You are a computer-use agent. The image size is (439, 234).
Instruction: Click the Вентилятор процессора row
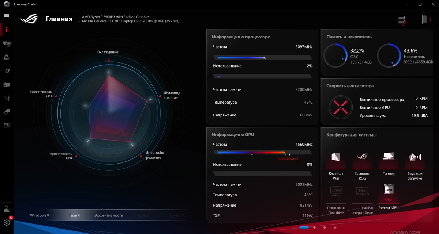(x=394, y=99)
